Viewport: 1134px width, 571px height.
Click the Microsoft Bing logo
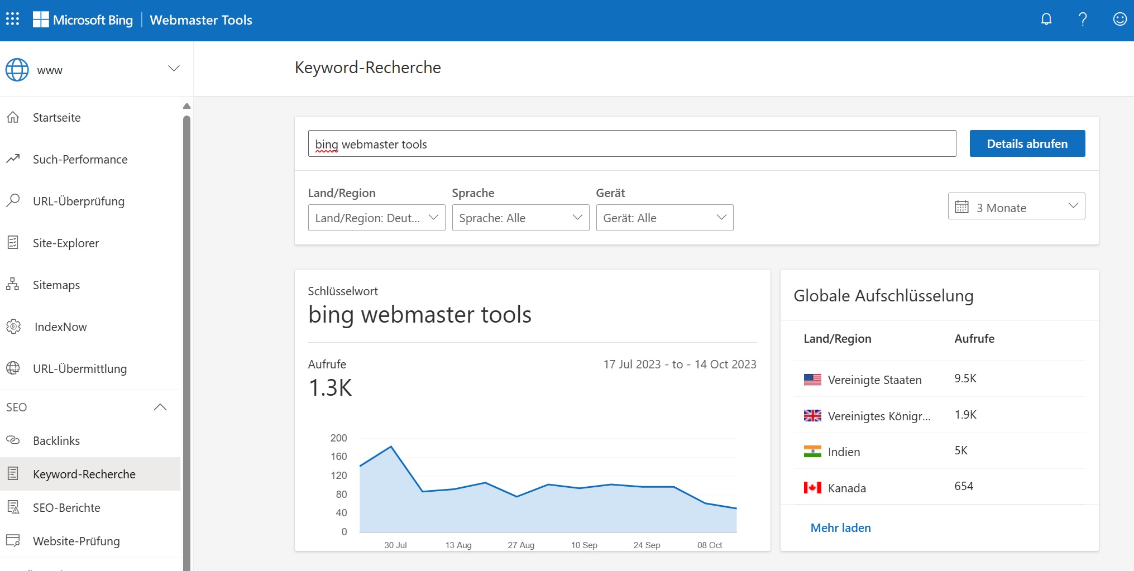point(83,20)
